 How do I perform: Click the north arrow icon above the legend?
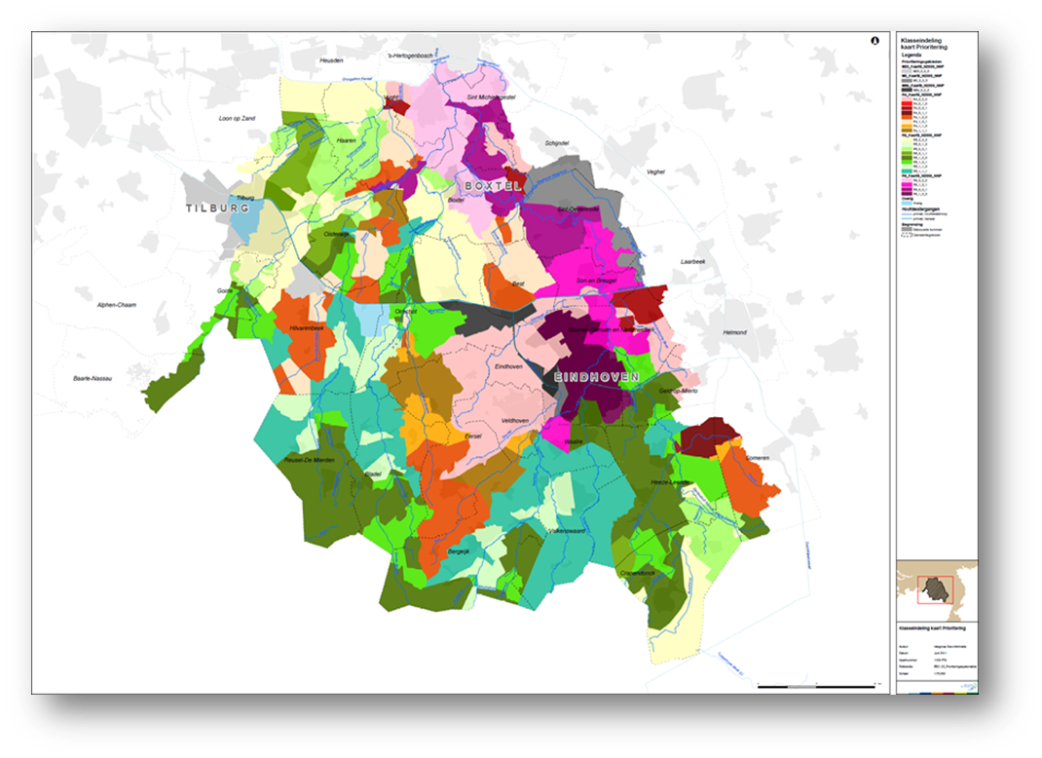(875, 43)
